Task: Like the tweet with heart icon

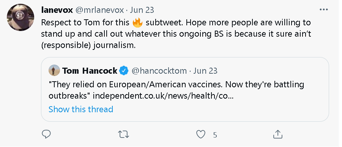Action: coord(201,135)
